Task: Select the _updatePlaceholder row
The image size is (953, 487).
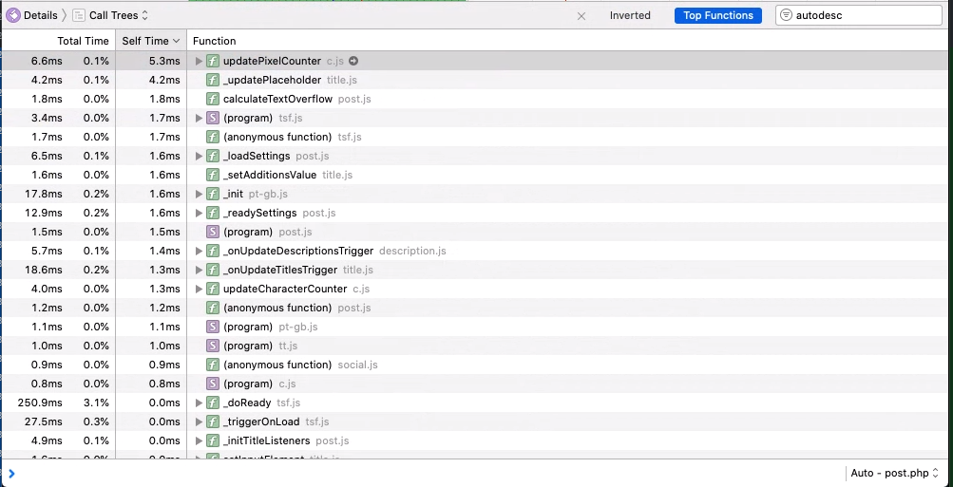Action: 474,80
